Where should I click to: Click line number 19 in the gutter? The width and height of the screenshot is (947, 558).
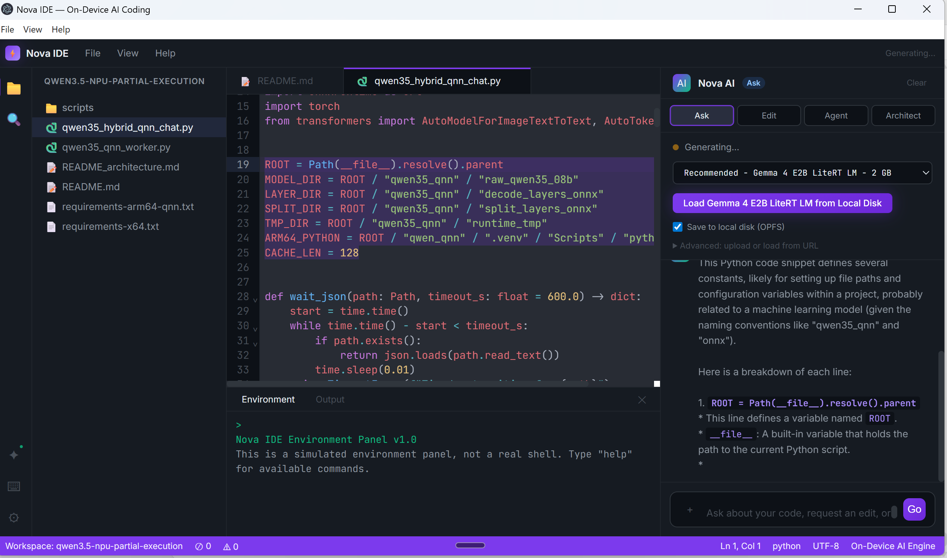243,165
